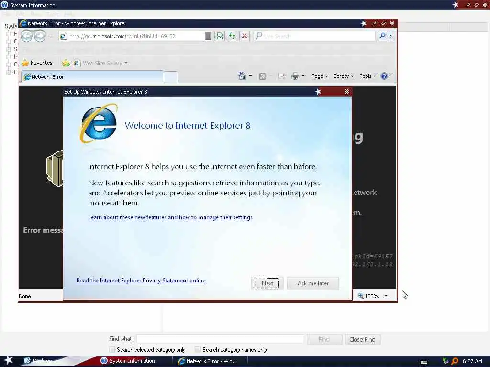Click the star button on setup dialog title bar
Image resolution: width=490 pixels, height=367 pixels.
[318, 91]
